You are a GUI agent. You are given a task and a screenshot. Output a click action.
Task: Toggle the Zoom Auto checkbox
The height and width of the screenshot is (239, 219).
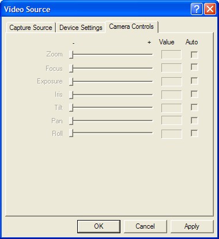pyautogui.click(x=194, y=55)
